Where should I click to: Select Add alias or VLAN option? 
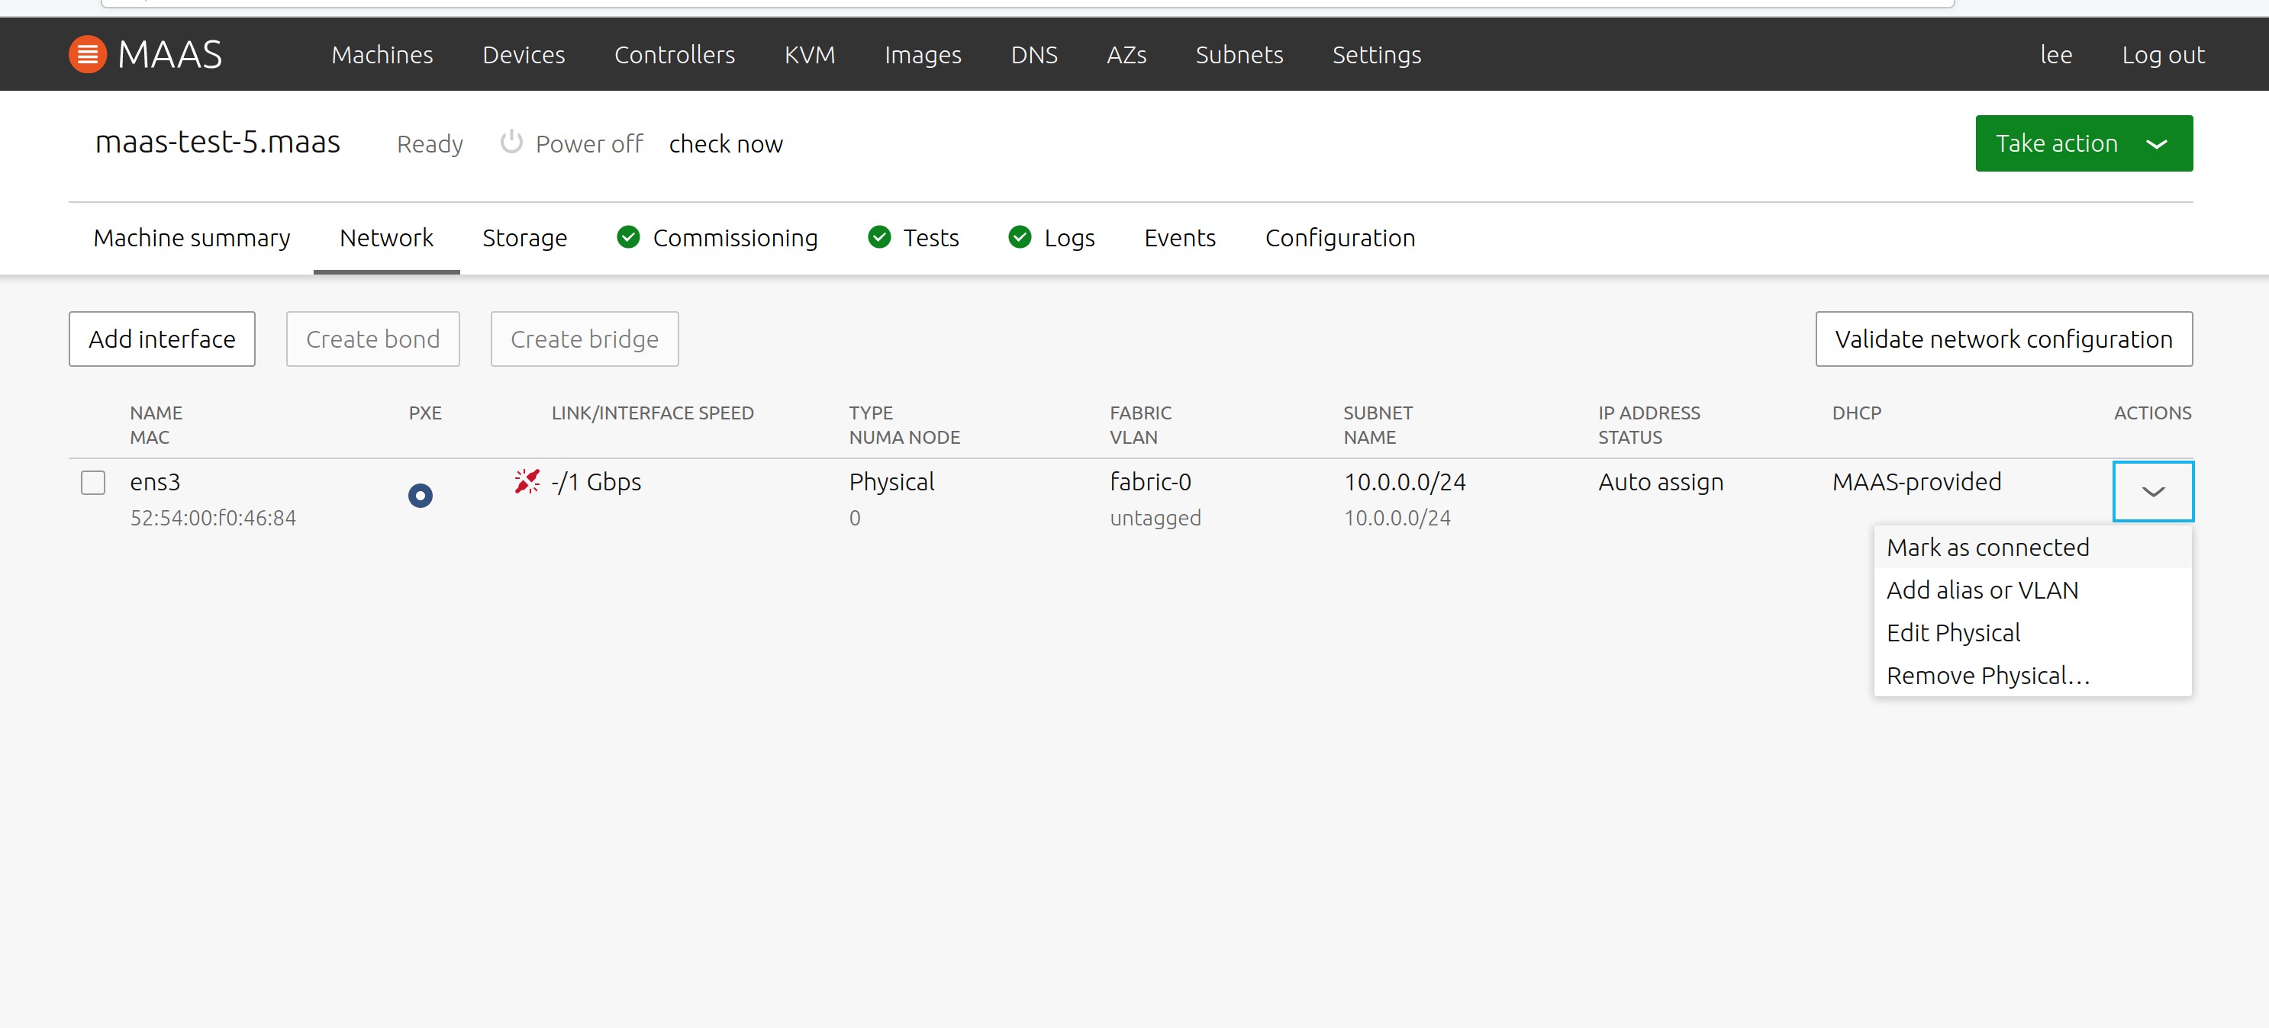coord(1982,589)
